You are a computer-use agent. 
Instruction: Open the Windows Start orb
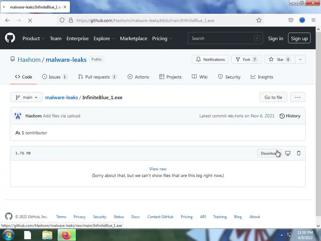[8, 235]
